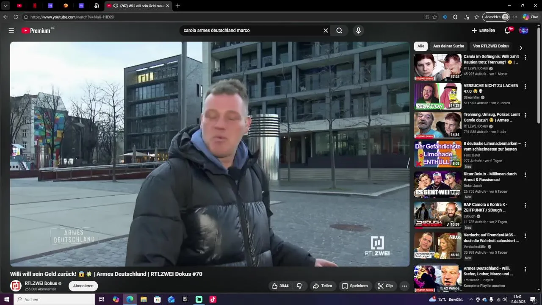Open Task View on taskbar
The width and height of the screenshot is (542, 305).
tap(102, 299)
